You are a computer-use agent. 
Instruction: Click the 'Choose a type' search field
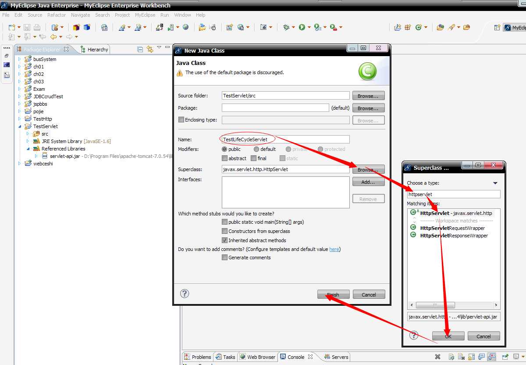pos(454,194)
